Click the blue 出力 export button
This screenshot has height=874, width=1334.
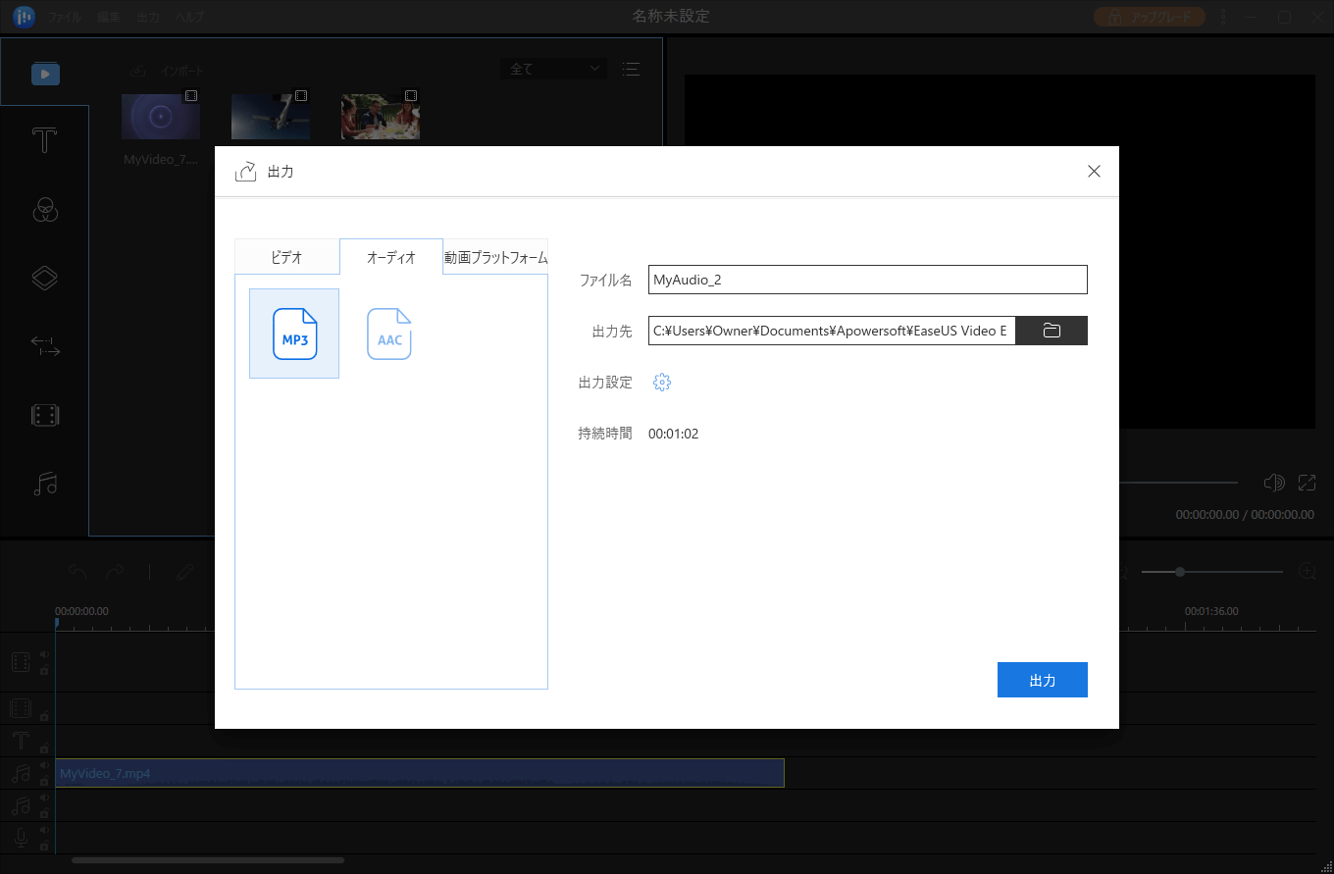coord(1043,680)
